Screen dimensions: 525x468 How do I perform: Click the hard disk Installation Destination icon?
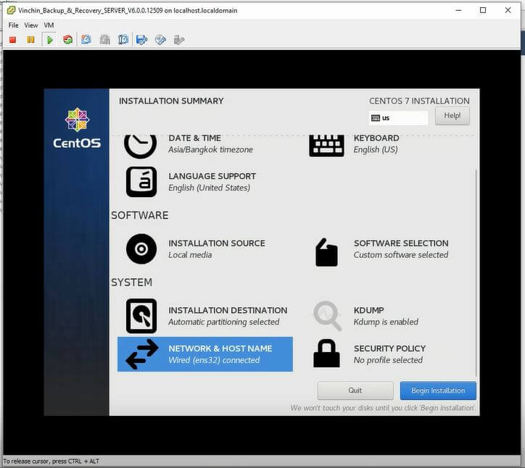pos(141,316)
